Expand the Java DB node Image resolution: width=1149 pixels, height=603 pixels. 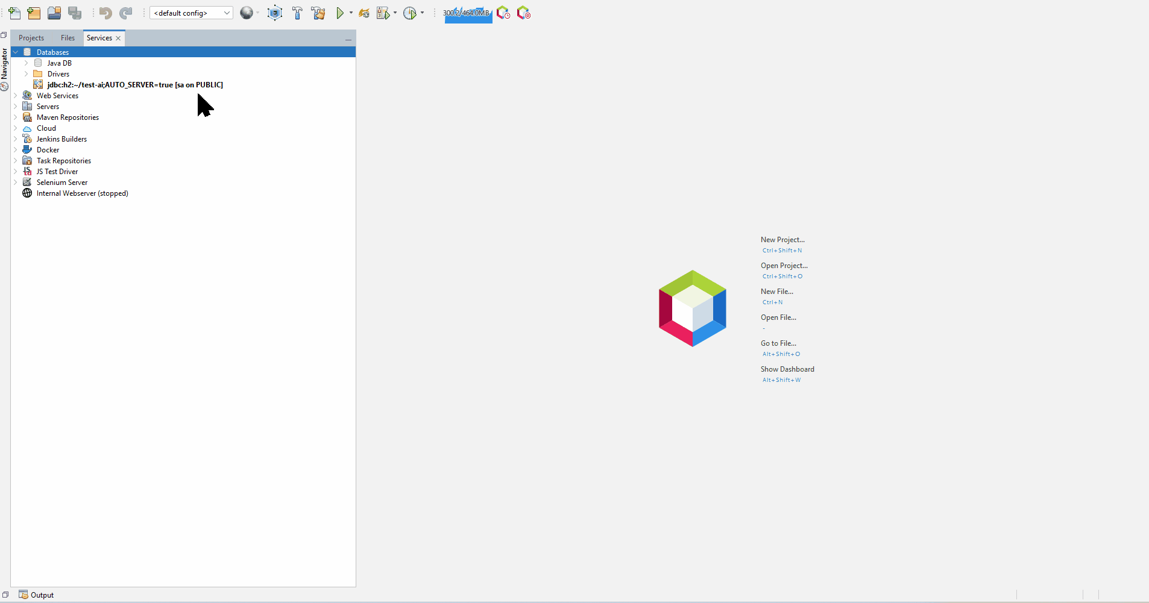coord(27,63)
